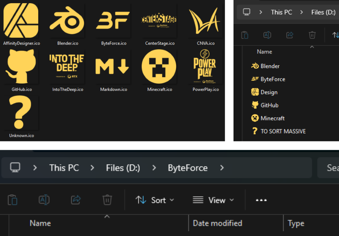Image resolution: width=339 pixels, height=236 pixels.
Task: Click the Unknown.ico question mark icon
Action: point(21,113)
